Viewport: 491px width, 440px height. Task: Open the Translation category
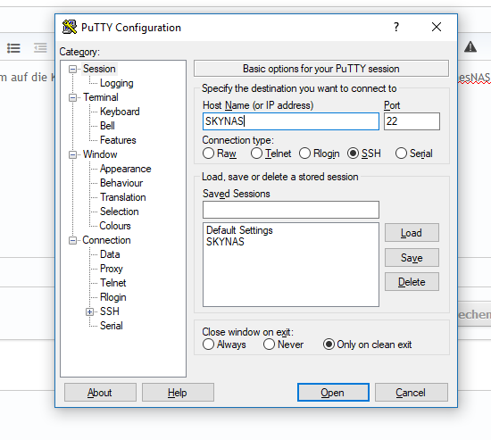click(123, 197)
